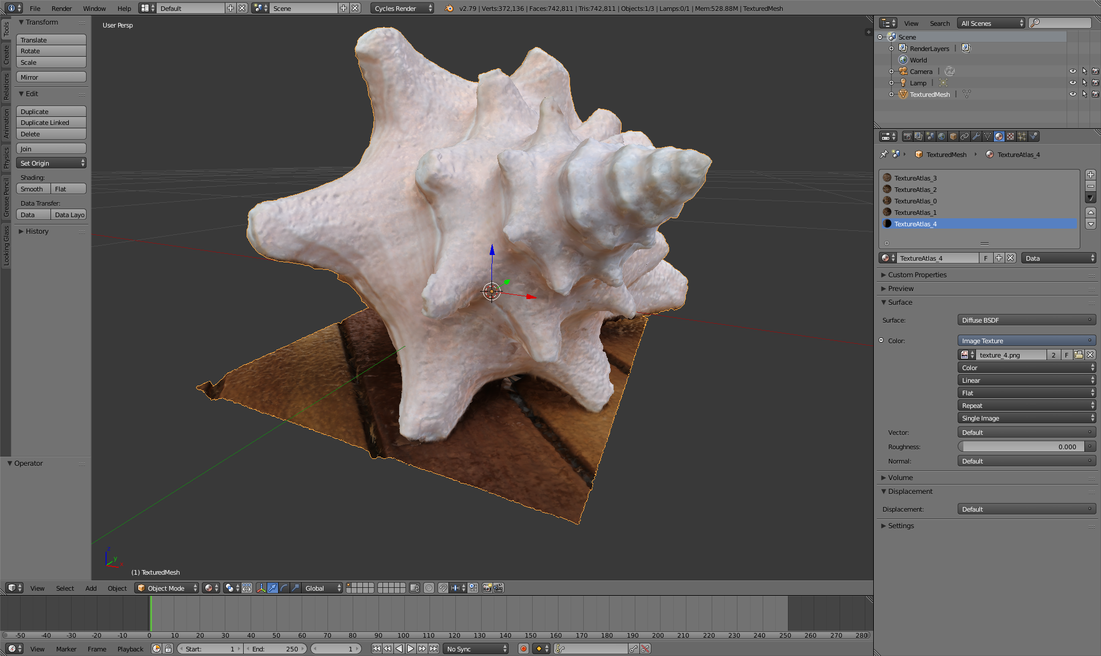
Task: Click the Duplicate Linked button
Action: point(51,123)
